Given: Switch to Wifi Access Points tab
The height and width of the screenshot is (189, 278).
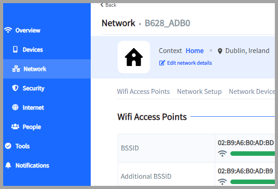Looking at the screenshot, I should point(143,92).
